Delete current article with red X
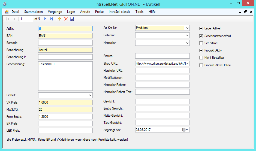The height and width of the screenshot is (151, 256). coord(66,19)
